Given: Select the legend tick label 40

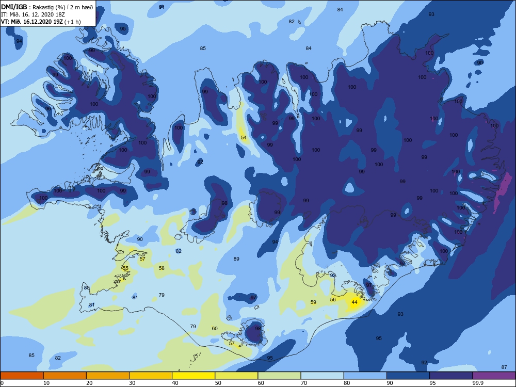Looking at the screenshot, I should (x=175, y=383).
